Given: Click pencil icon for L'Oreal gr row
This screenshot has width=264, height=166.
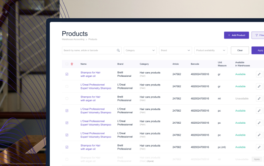Looking at the screenshot, I should click(x=259, y=86).
